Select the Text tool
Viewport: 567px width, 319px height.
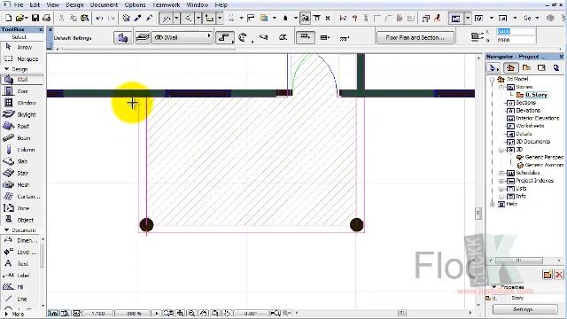coord(20,264)
